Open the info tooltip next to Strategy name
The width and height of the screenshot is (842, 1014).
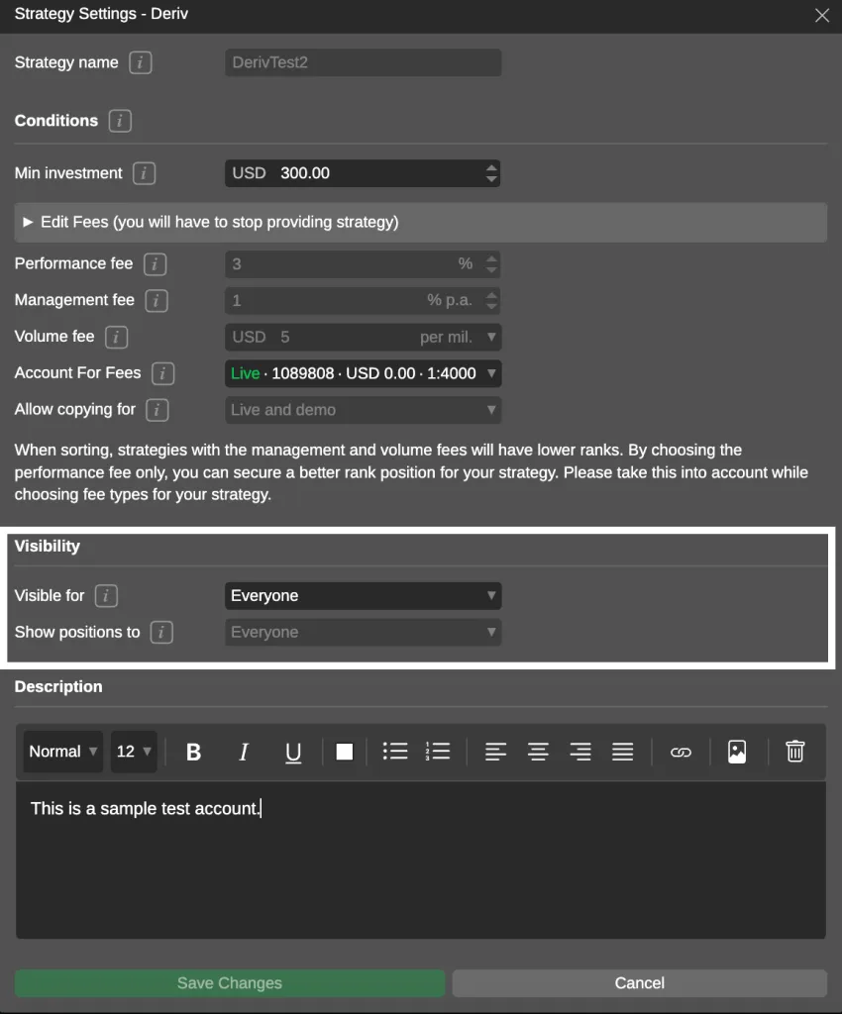click(140, 62)
